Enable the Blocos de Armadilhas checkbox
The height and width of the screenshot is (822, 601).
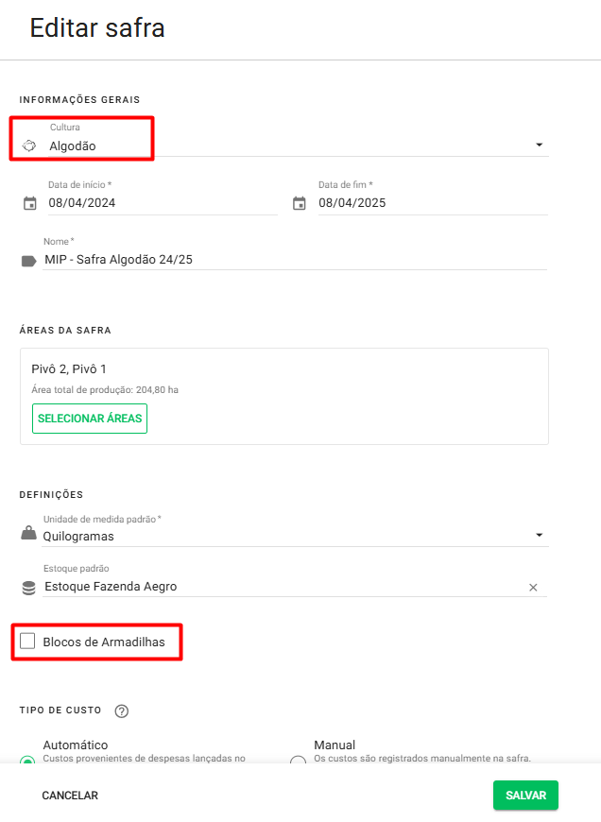point(28,642)
